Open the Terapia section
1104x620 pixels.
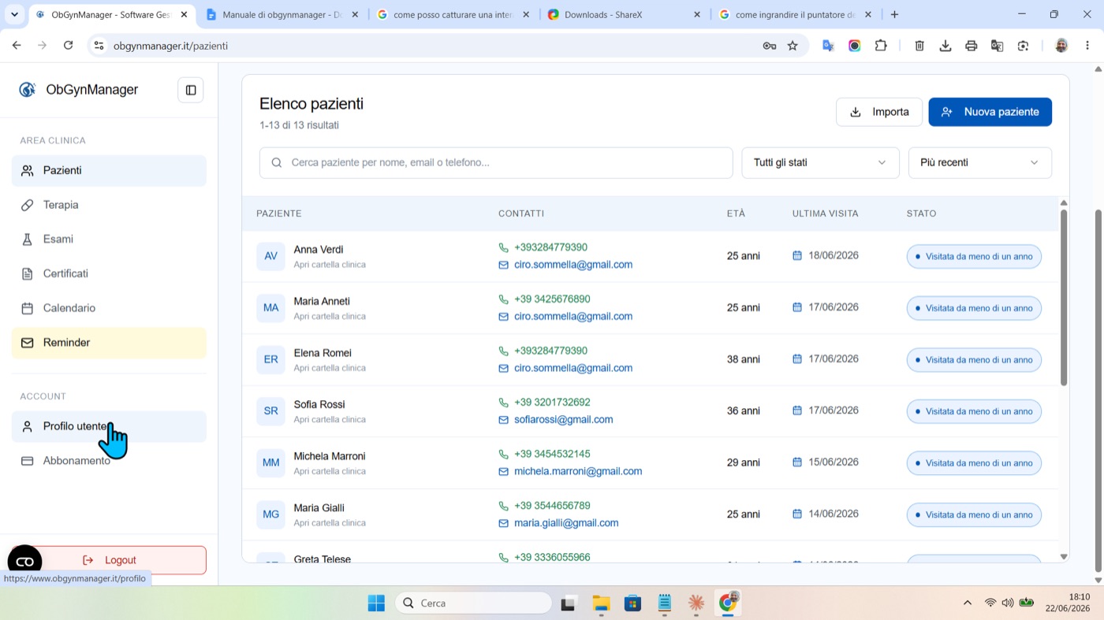coord(109,205)
